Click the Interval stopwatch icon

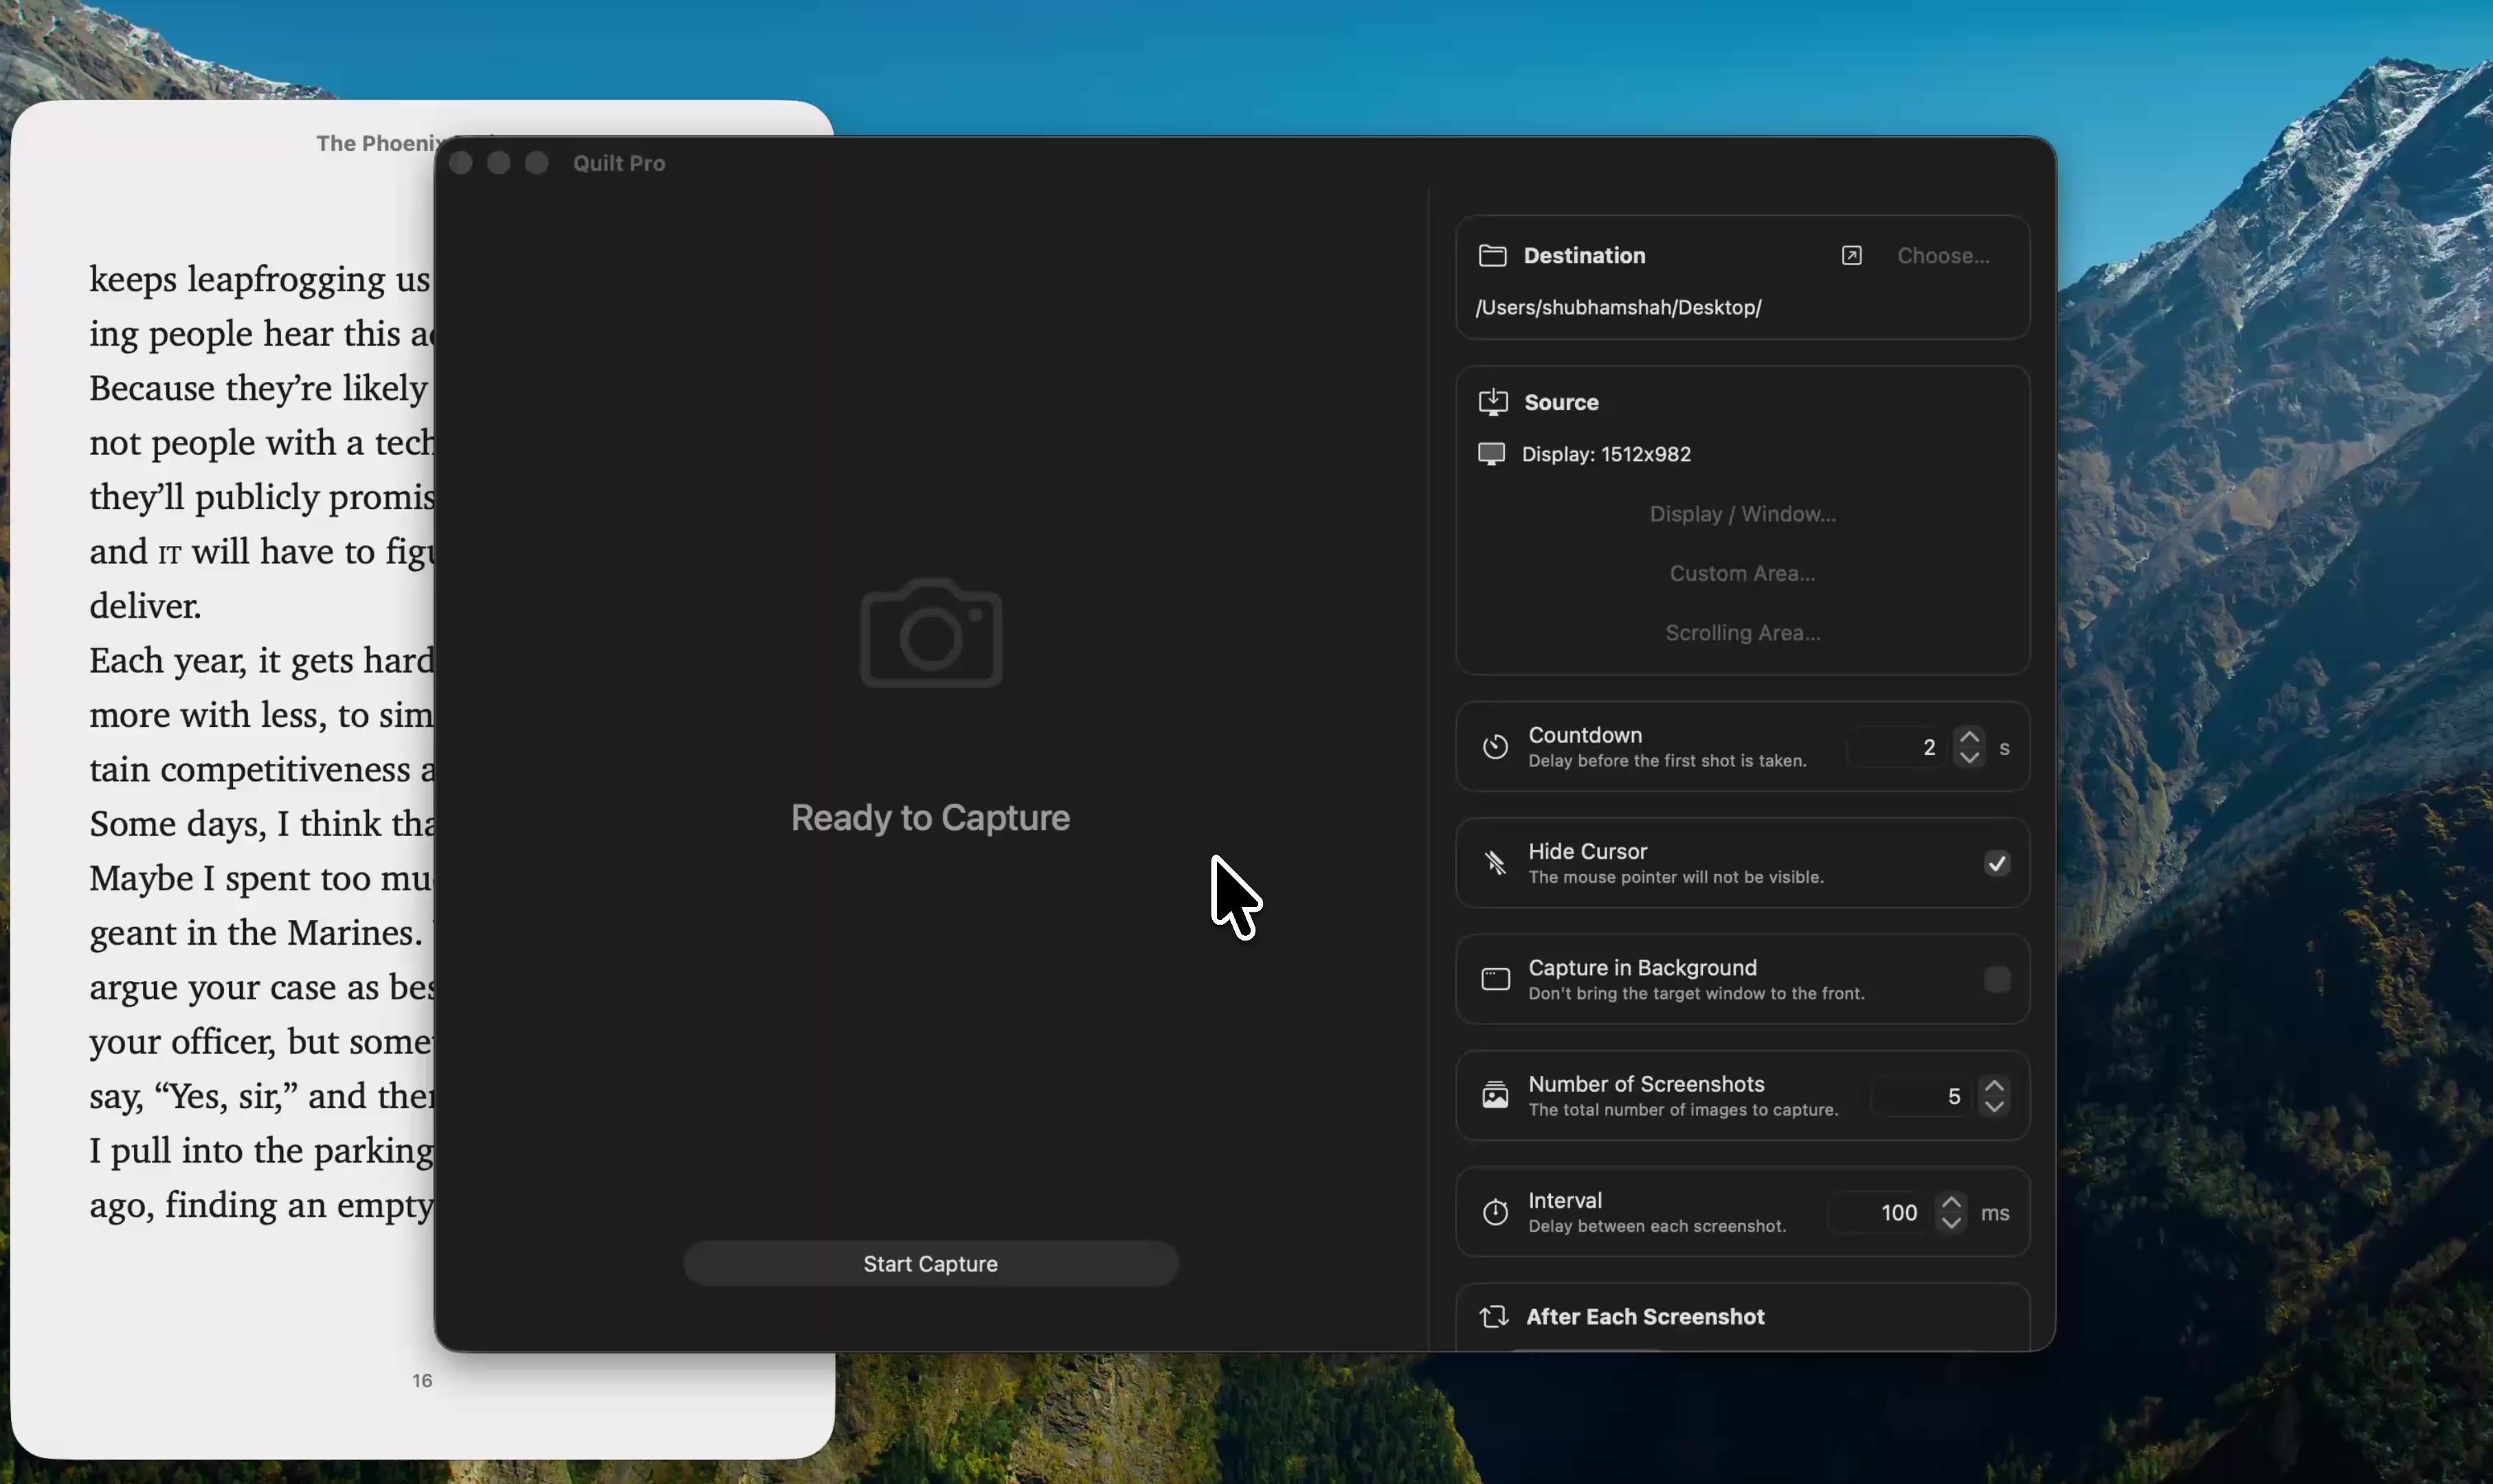[1495, 1212]
